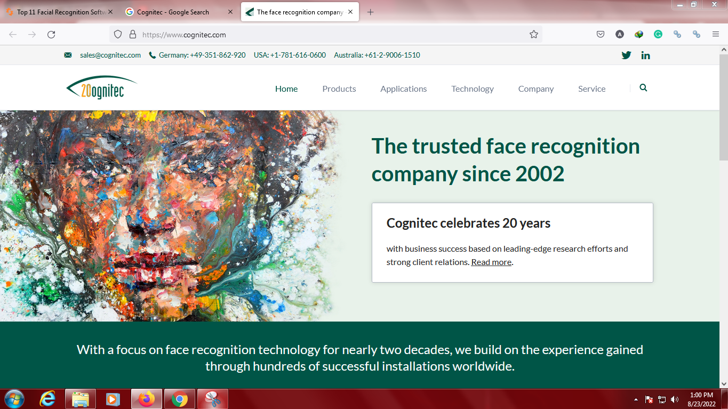728x409 pixels.
Task: Email sales@cognitec.com
Action: pyautogui.click(x=110, y=55)
